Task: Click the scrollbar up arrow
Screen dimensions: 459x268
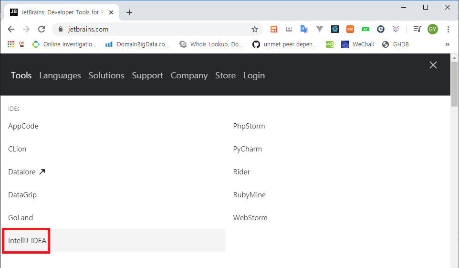Action: click(454, 57)
